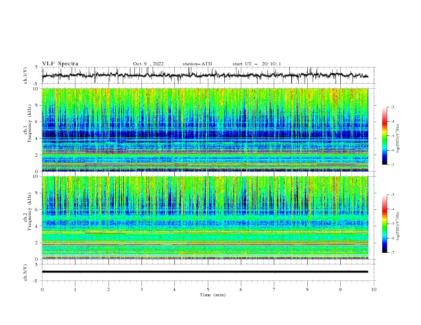This screenshot has height=325, width=421.
Task: Click the ch.1 voltage waveform trace
Action: coord(205,75)
